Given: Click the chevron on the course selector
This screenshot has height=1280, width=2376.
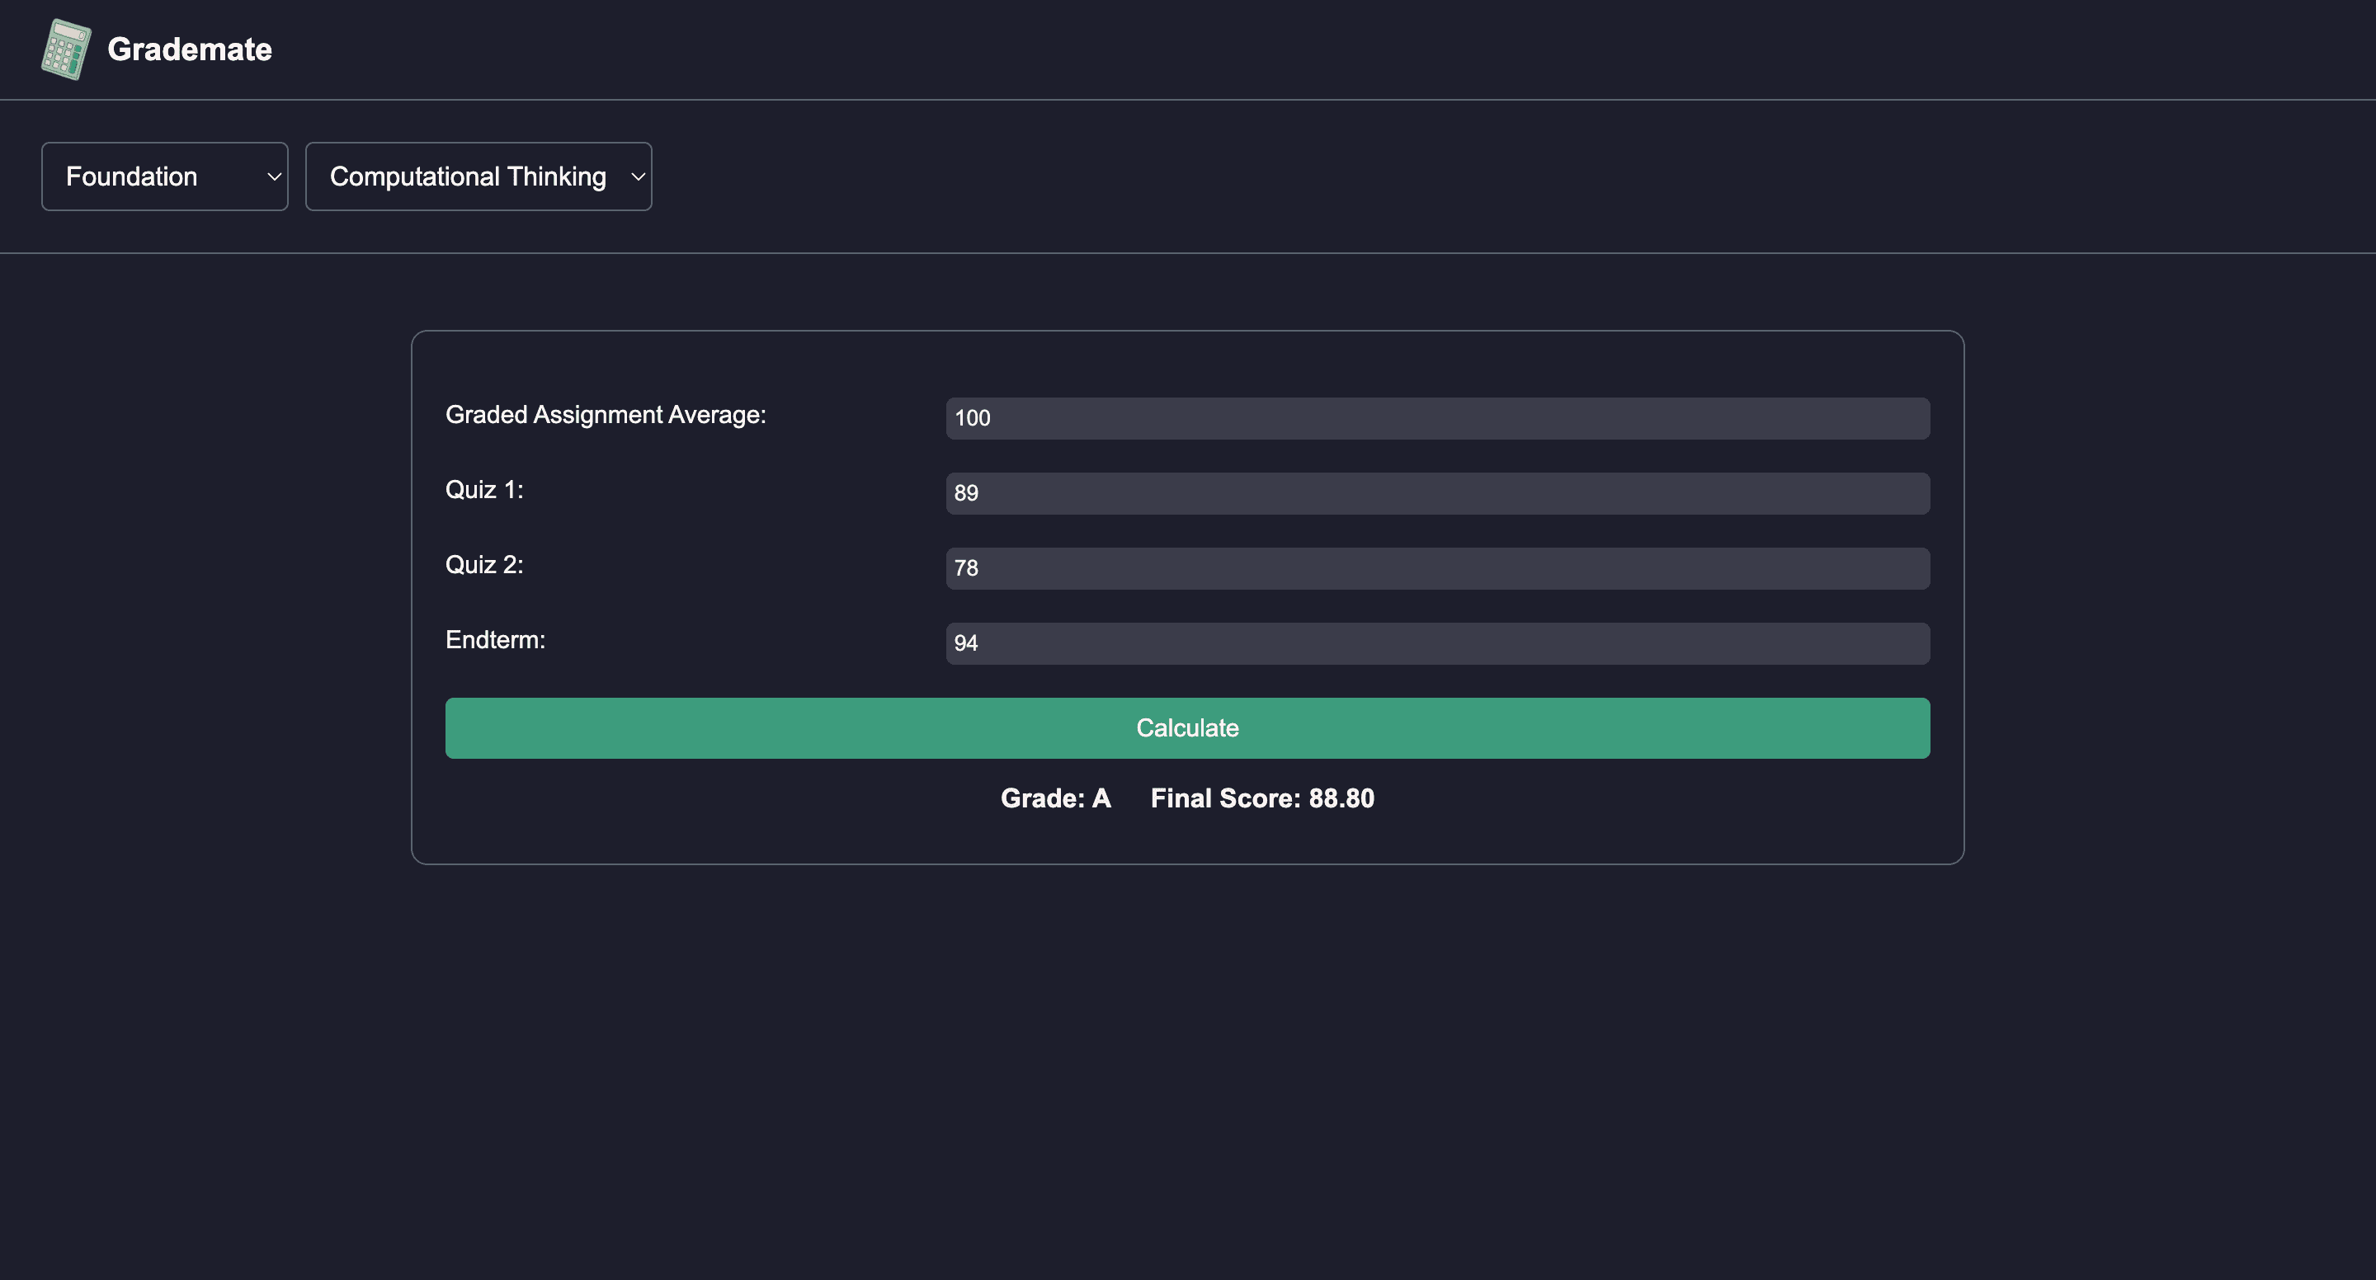Looking at the screenshot, I should point(638,176).
